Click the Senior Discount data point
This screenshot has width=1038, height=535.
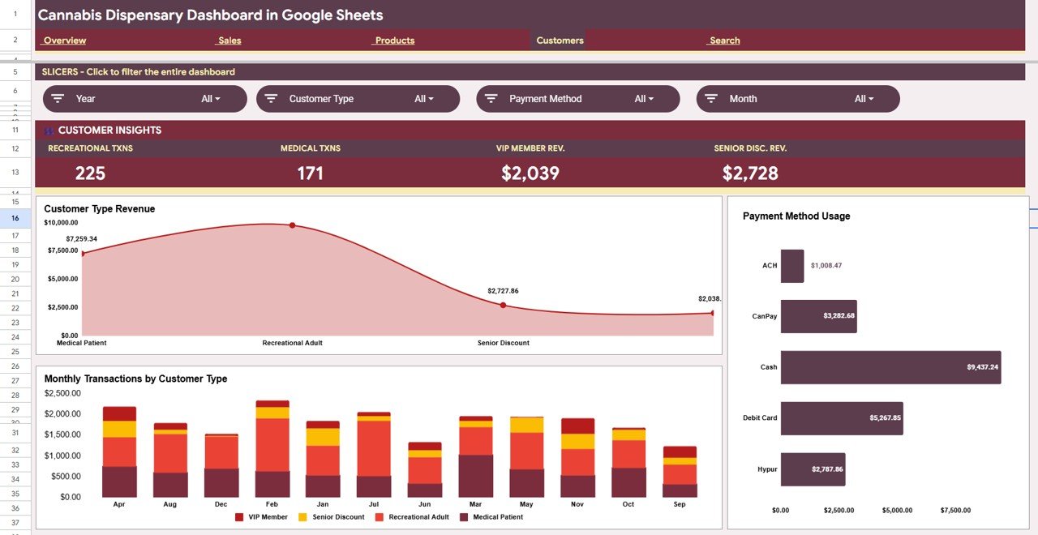[503, 305]
